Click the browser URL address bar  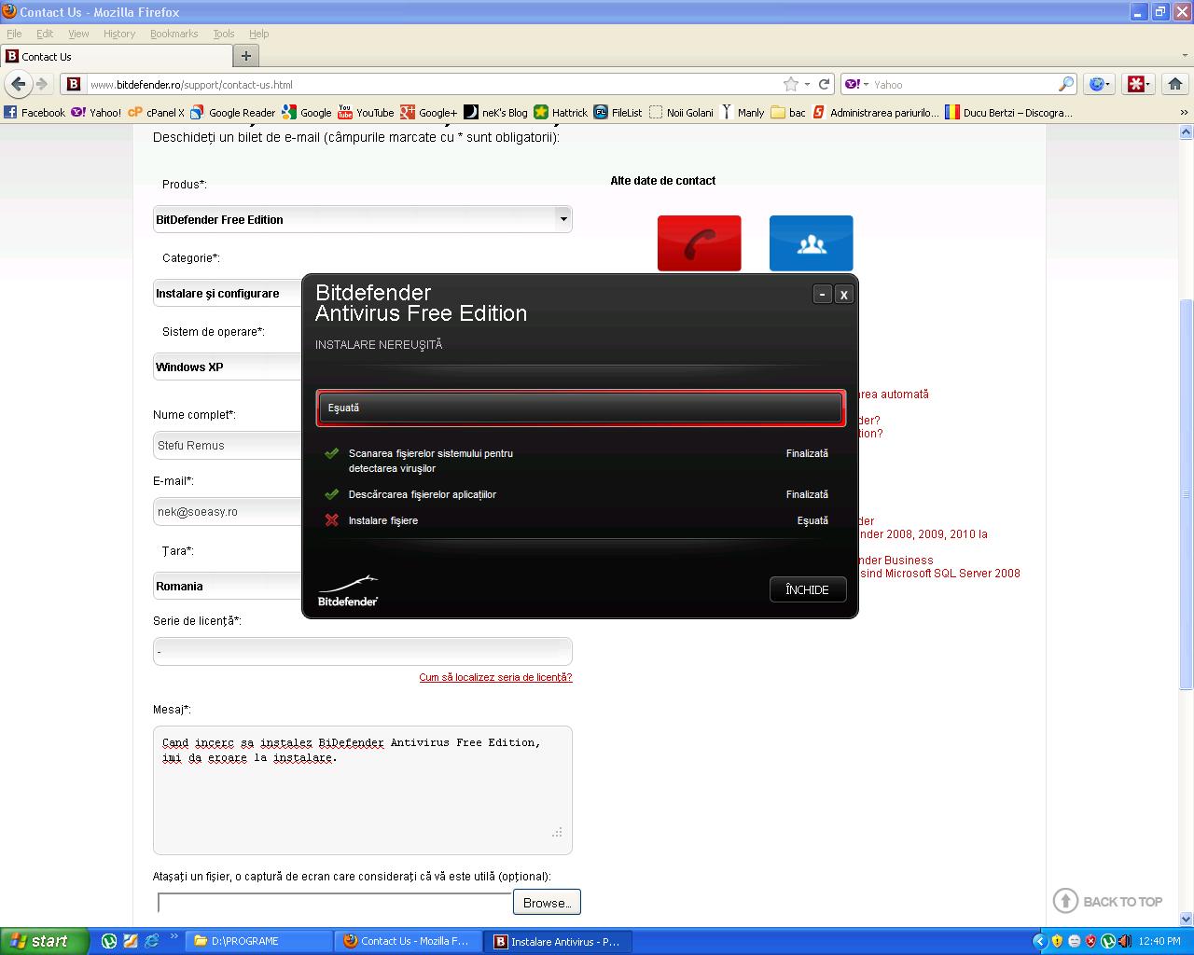pyautogui.click(x=434, y=84)
